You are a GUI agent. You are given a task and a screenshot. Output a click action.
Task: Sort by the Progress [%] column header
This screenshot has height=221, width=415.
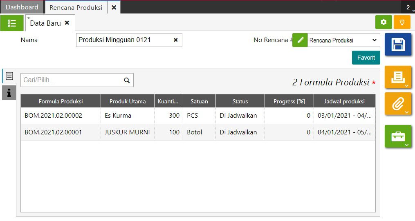(x=289, y=101)
